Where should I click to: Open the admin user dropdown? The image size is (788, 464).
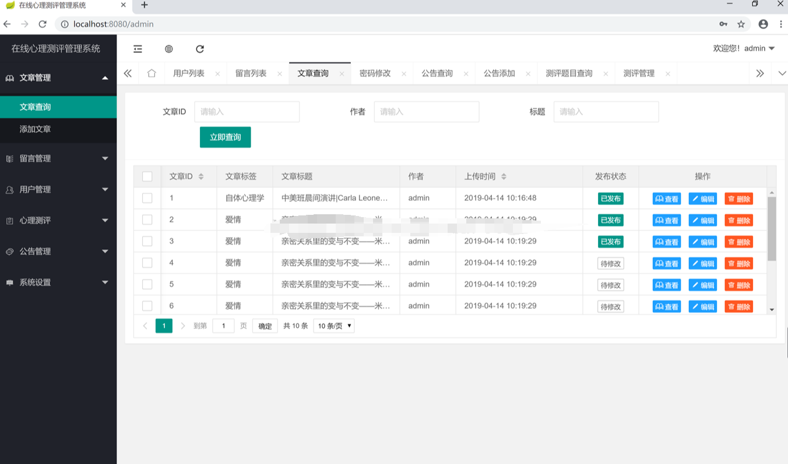(x=744, y=48)
